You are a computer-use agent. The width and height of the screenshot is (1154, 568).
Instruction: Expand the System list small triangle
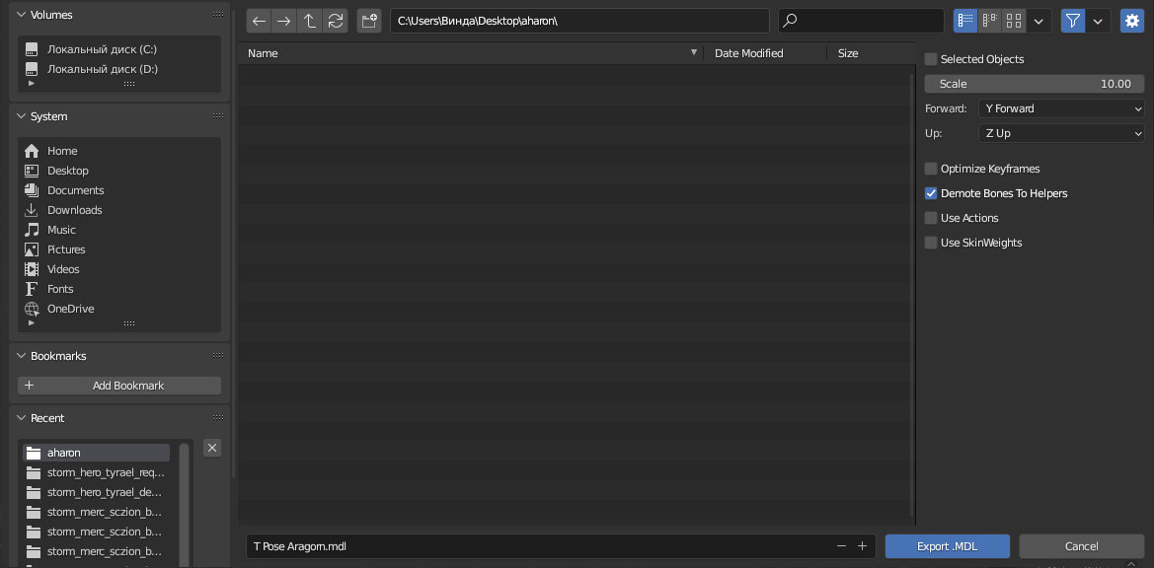coord(31,322)
